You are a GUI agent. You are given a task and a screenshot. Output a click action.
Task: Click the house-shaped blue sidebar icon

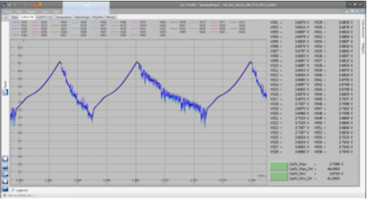point(5,159)
